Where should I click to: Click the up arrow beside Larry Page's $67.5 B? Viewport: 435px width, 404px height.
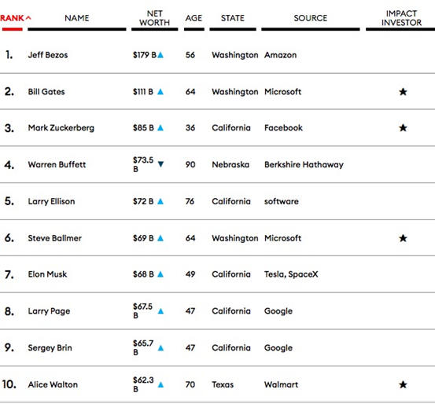click(160, 311)
